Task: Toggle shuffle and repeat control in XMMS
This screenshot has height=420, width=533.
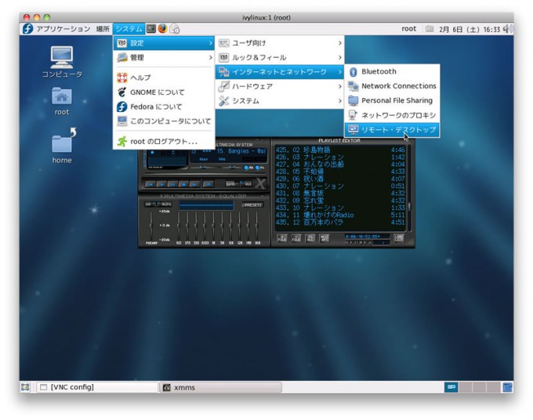Action: pyautogui.click(x=238, y=184)
